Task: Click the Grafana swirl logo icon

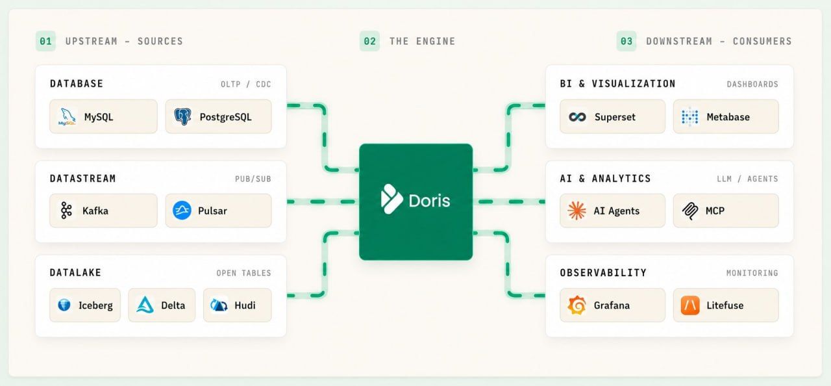Action: [x=577, y=305]
